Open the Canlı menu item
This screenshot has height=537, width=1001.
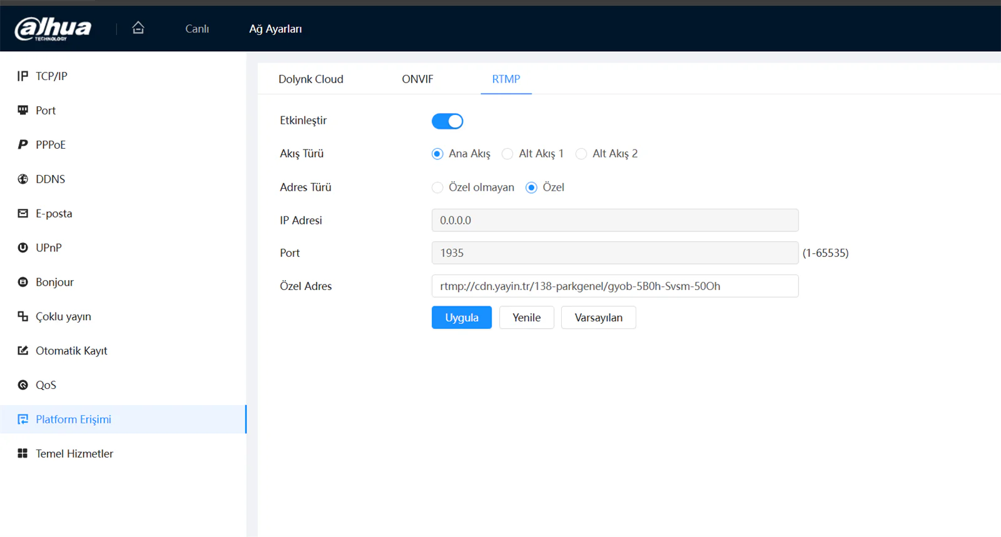coord(197,29)
